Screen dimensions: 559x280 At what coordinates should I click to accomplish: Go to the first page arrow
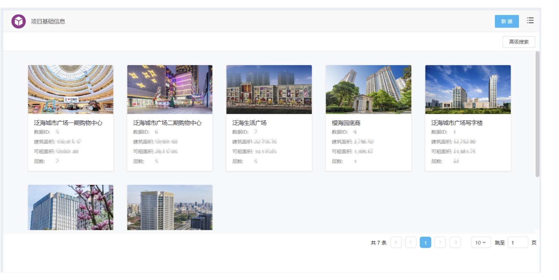click(396, 242)
